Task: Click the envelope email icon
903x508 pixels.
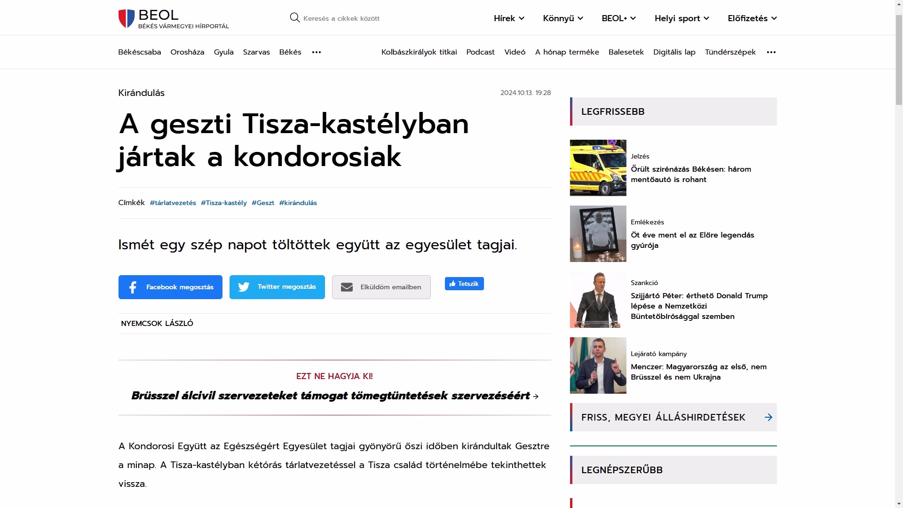Action: point(347,287)
